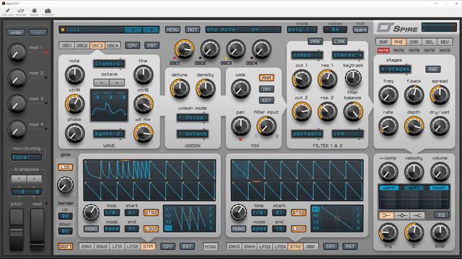
Task: Click the round gear icon in the top toolbar
Action: [x=35, y=11]
